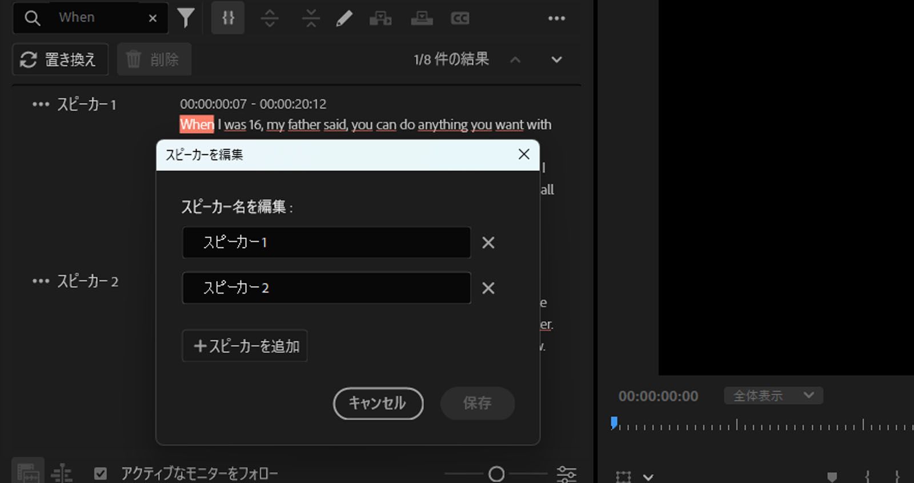Click the safe margins frame icon
Screen dimensions: 914x483
pos(623,477)
